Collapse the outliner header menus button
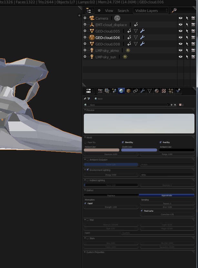The height and width of the screenshot is (268, 198). coord(99,11)
